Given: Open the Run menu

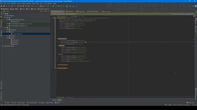Looking at the screenshot, I should click(38, 3).
